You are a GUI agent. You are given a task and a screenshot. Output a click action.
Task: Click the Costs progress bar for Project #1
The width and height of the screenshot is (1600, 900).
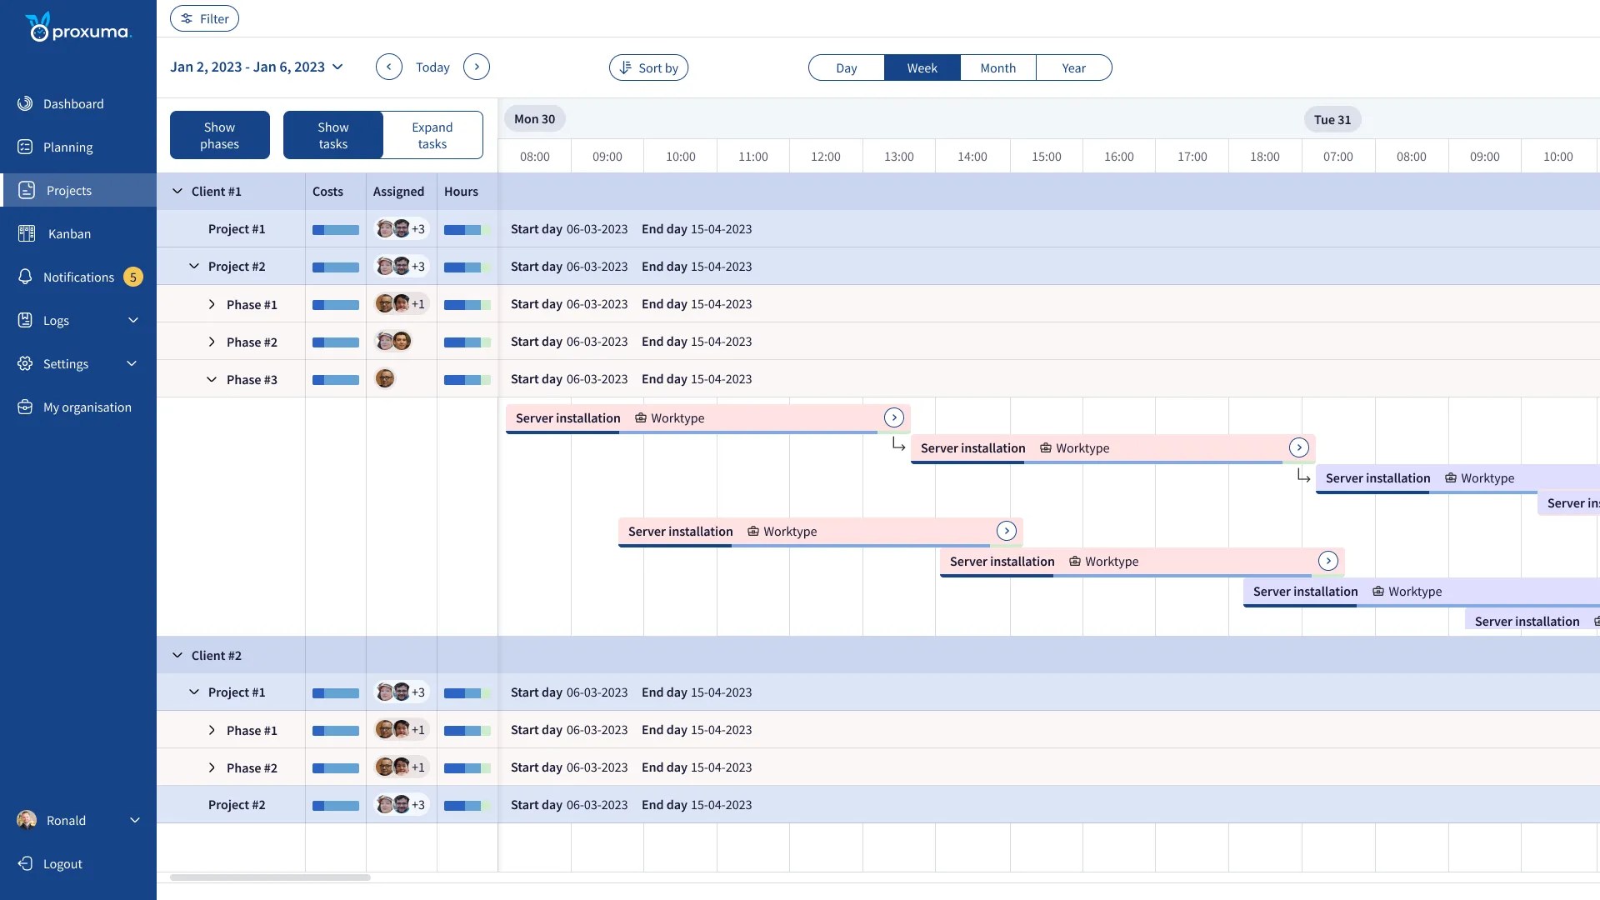pyautogui.click(x=334, y=228)
